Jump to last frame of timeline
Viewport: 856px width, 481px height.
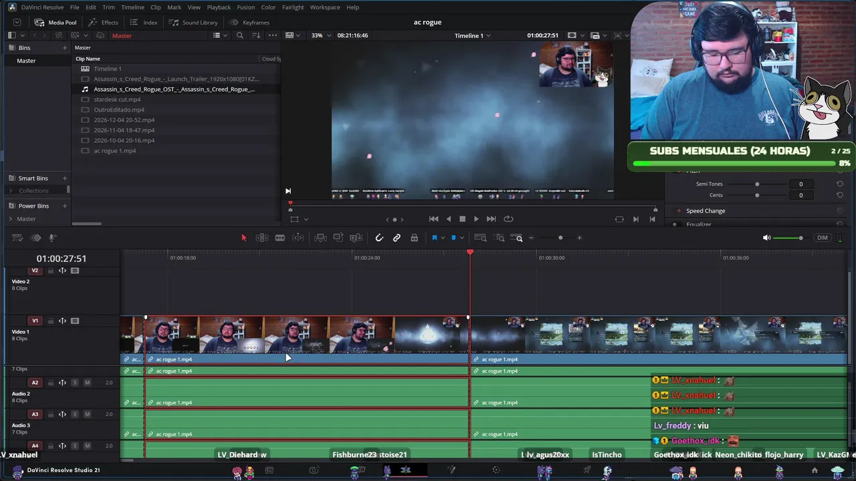[492, 219]
